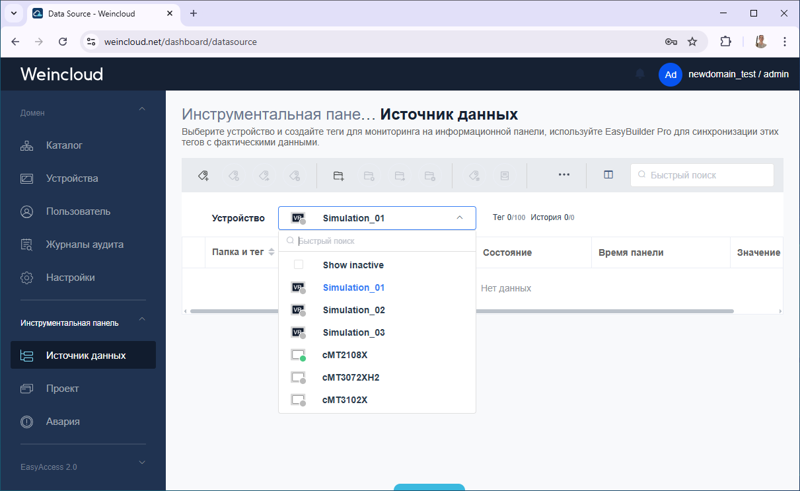
Task: Choose cMT2108X device in the dropdown
Action: (x=344, y=355)
